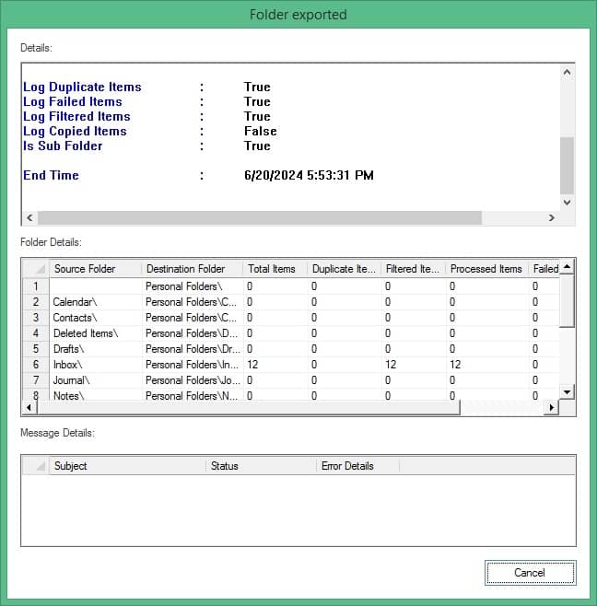Image resolution: width=597 pixels, height=606 pixels.
Task: Click the Status column header in Message Details
Action: [261, 466]
